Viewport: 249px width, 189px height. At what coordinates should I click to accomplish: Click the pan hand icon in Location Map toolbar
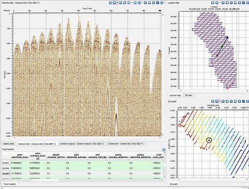[227, 2]
